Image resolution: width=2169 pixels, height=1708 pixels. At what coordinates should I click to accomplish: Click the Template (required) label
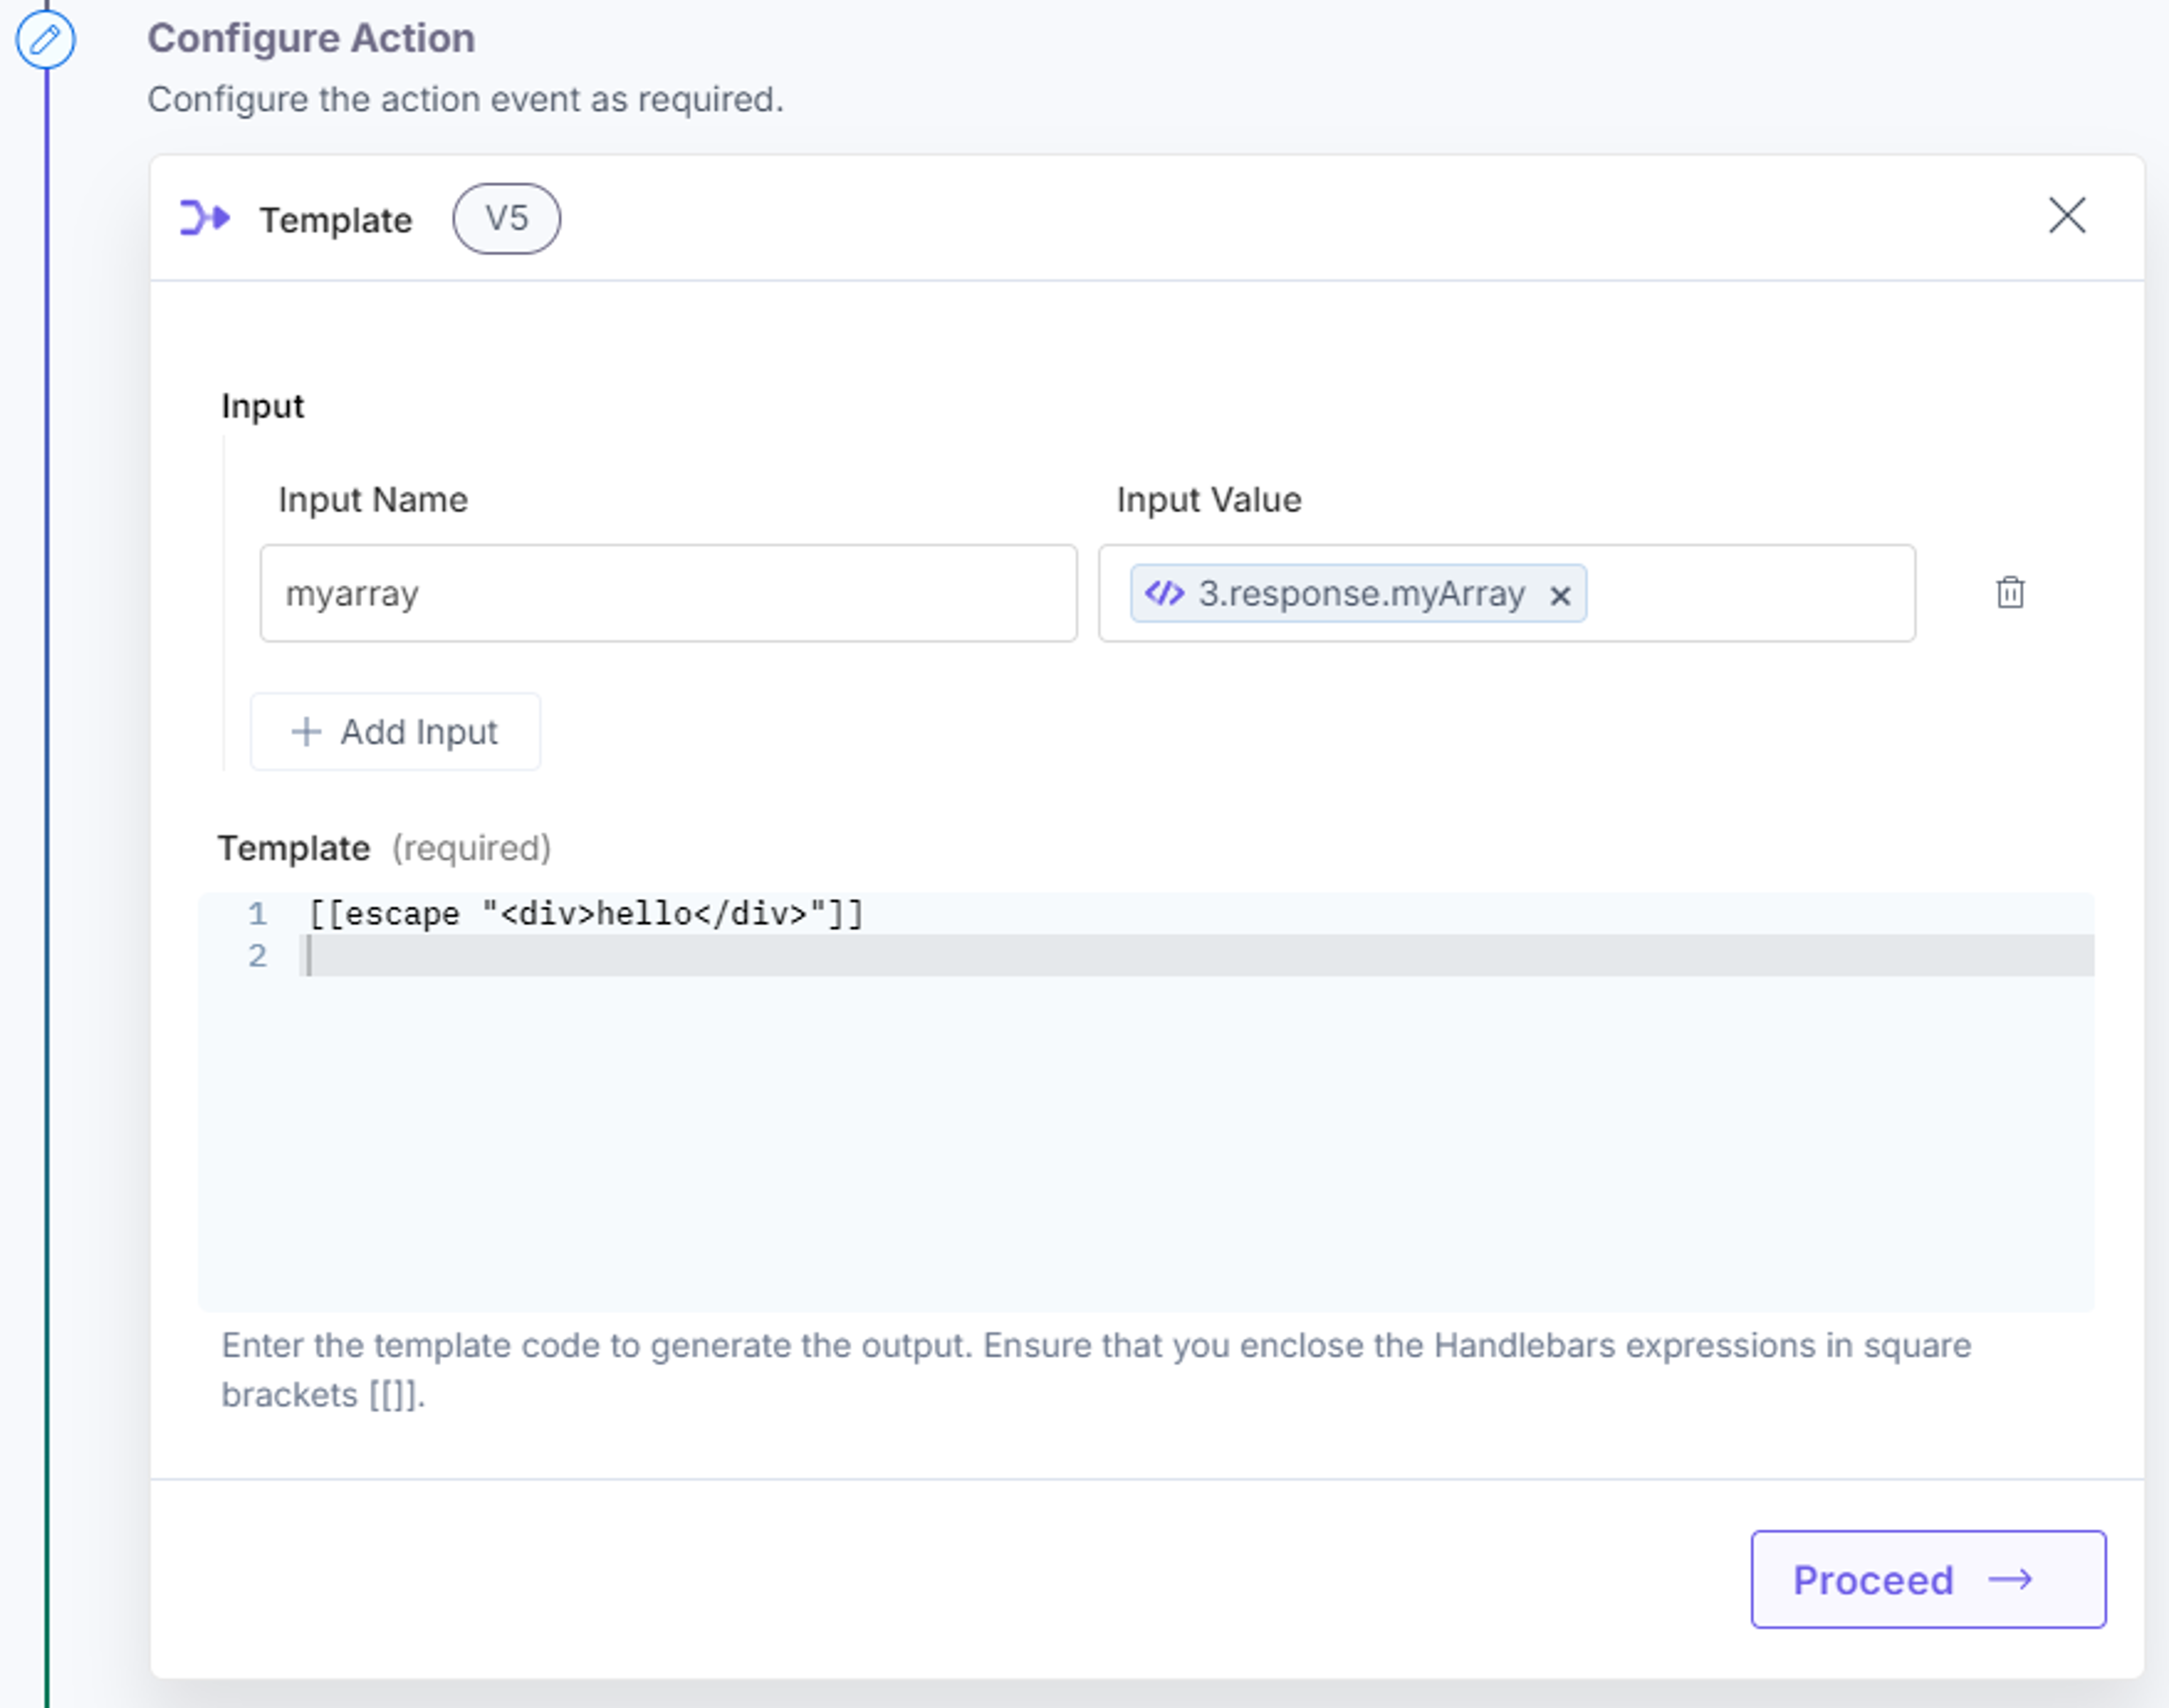click(384, 848)
